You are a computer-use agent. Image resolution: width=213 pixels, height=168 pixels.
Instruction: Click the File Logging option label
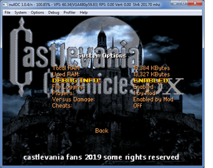coord(68,87)
